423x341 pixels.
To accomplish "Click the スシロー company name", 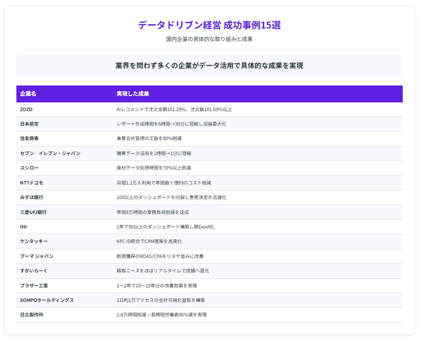I will (29, 168).
